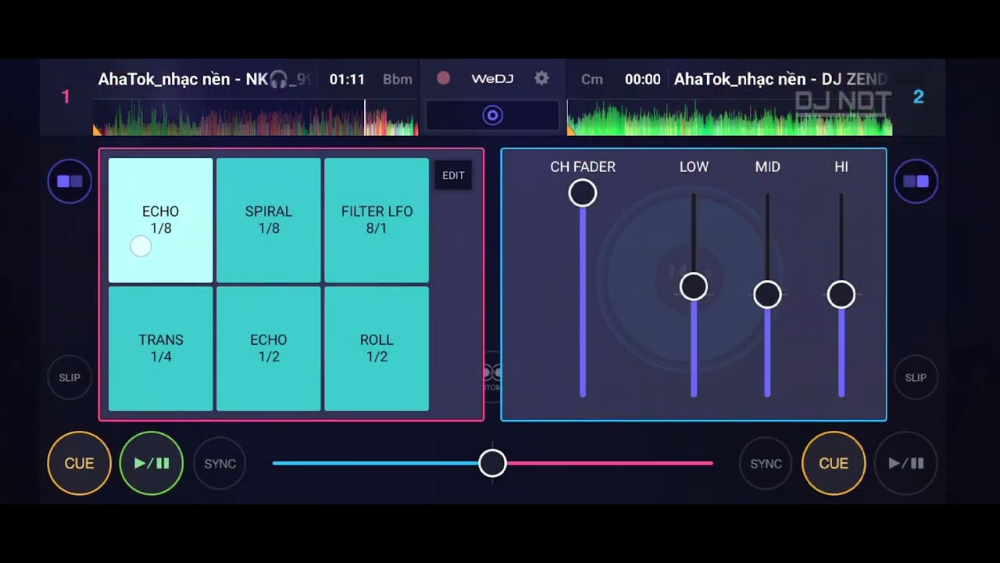Click the CH FADER knob
The width and height of the screenshot is (1000, 563).
point(583,193)
